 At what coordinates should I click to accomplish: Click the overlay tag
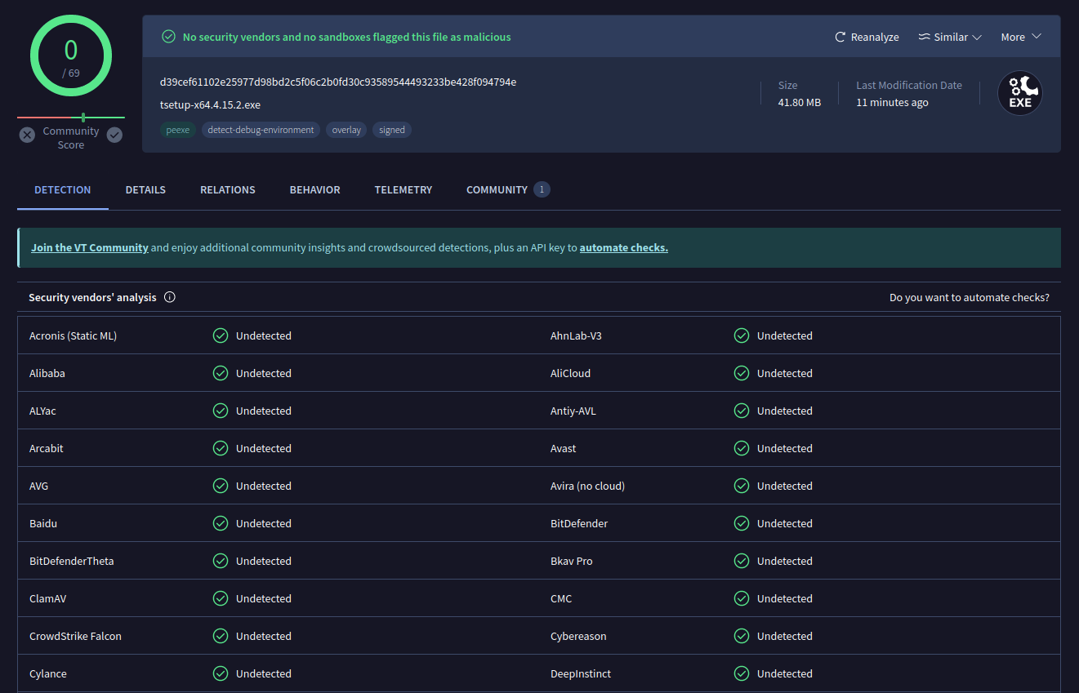click(x=346, y=130)
